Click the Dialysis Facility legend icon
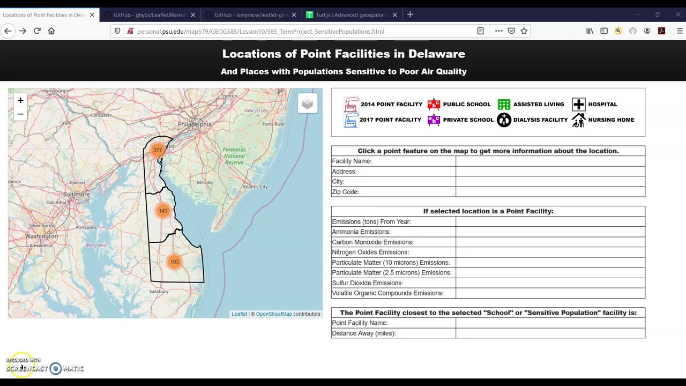Screen dimensions: 686x386 504,120
